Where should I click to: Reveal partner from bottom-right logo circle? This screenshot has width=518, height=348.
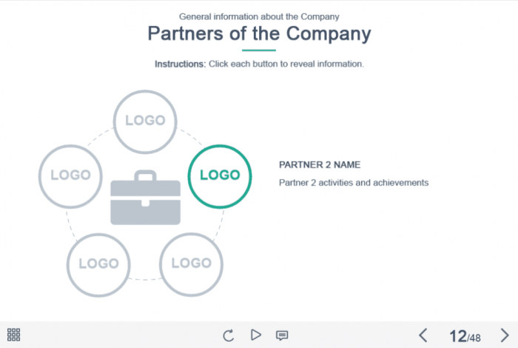coord(192,264)
